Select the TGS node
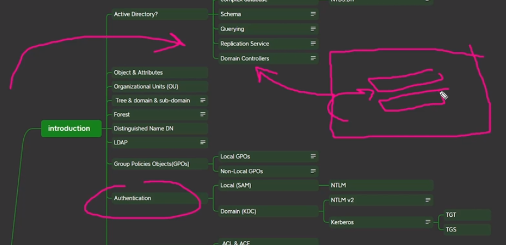Viewport: 506px width, 245px height. (467, 230)
